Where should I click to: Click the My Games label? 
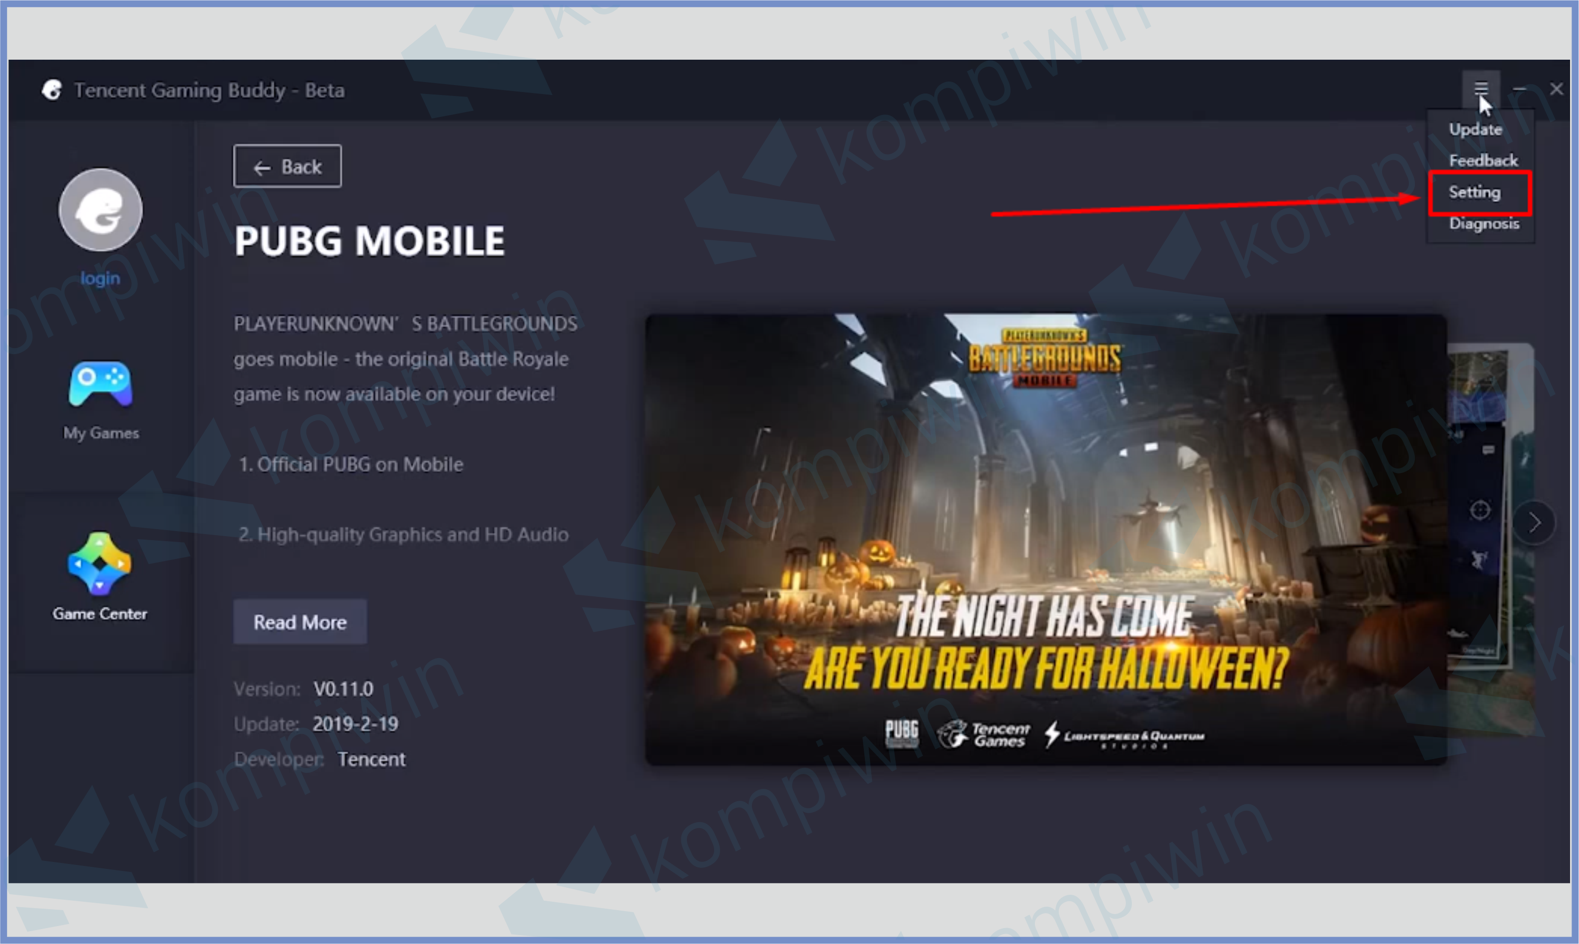pos(100,433)
